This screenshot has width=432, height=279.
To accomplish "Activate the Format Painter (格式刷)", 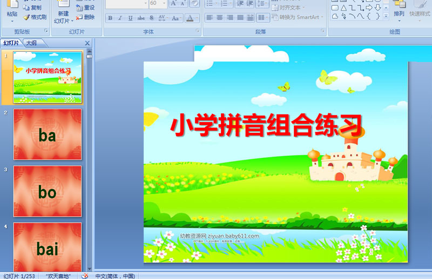I will pyautogui.click(x=35, y=17).
